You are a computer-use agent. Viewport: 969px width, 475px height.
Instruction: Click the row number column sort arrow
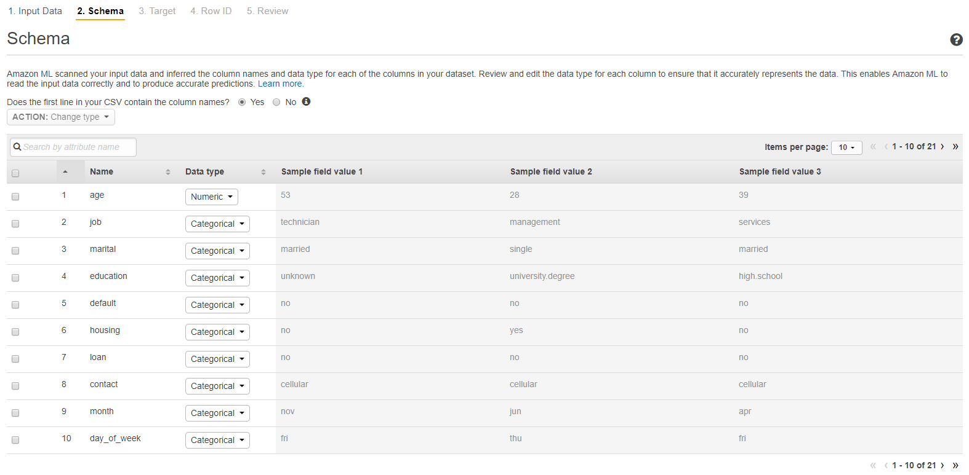[65, 171]
